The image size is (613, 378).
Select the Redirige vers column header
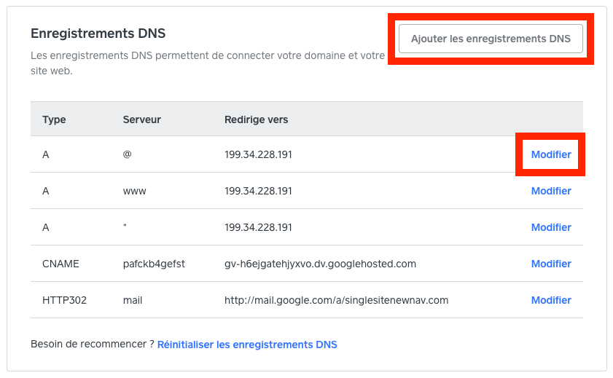[x=256, y=119]
